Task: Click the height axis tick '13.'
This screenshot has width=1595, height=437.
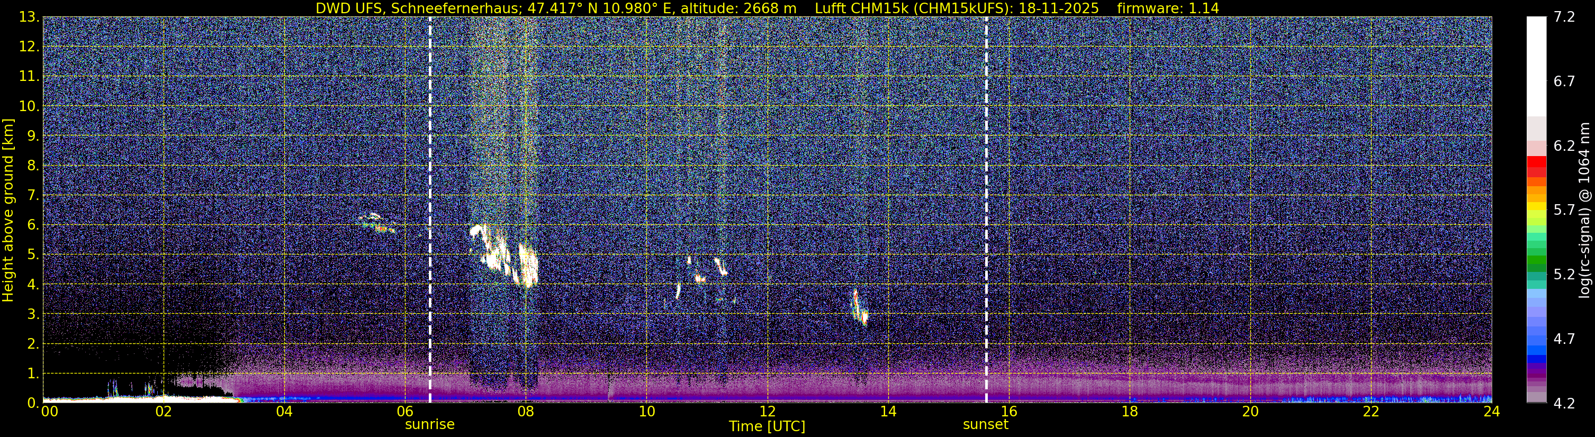Action: [x=29, y=17]
